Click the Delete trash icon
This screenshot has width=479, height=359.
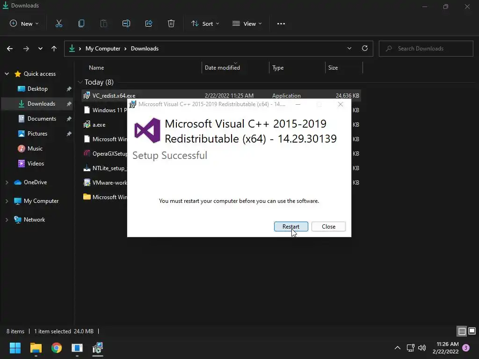coord(171,23)
